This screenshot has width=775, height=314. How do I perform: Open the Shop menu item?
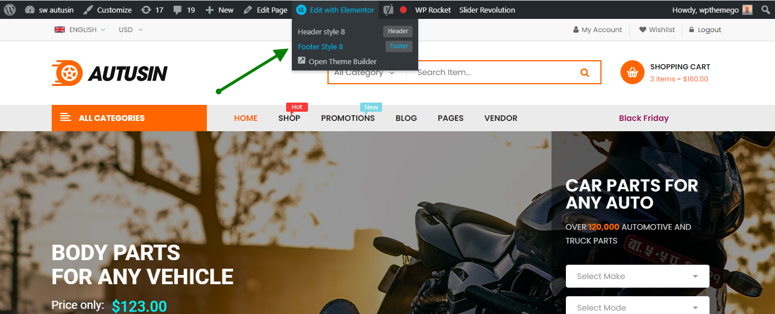click(x=289, y=118)
